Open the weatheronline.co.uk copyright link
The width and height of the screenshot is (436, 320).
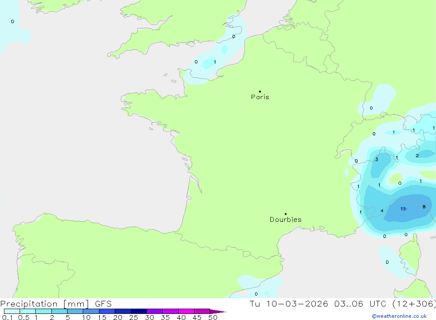point(399,316)
